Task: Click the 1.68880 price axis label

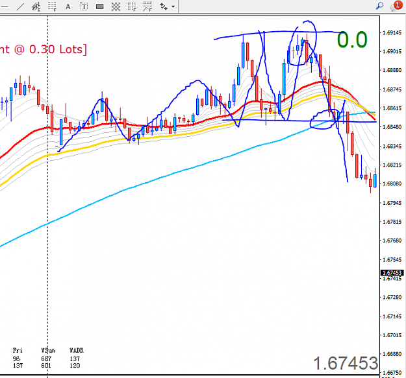Action: pos(392,70)
